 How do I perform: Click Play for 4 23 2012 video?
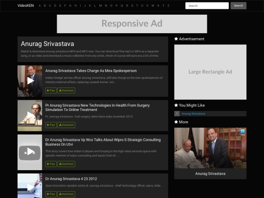pos(51,194)
